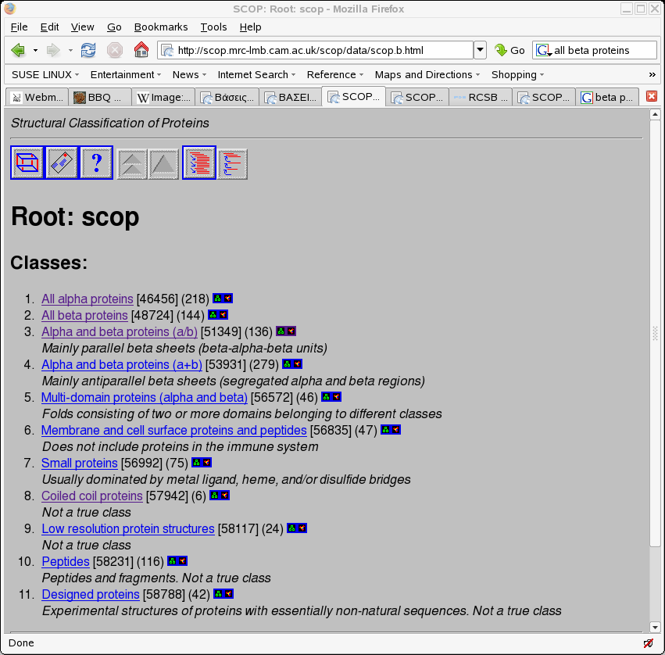Expand the URL bar history dropdown
Screen dimensions: 665x655
pos(480,50)
